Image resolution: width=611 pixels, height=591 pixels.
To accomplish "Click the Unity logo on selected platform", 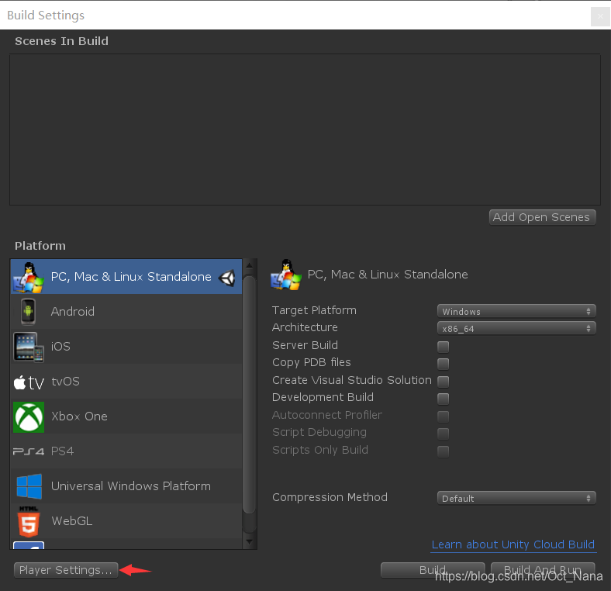I will click(x=226, y=277).
